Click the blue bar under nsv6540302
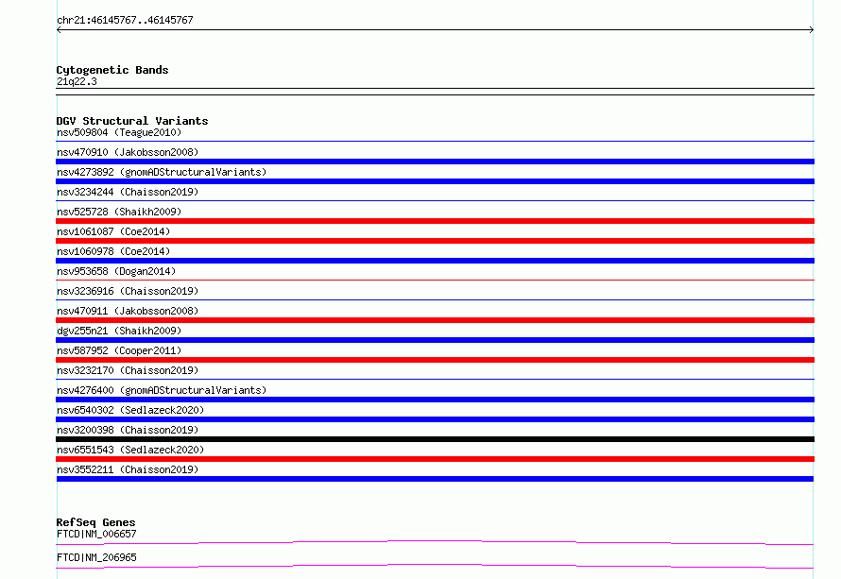 tap(435, 419)
